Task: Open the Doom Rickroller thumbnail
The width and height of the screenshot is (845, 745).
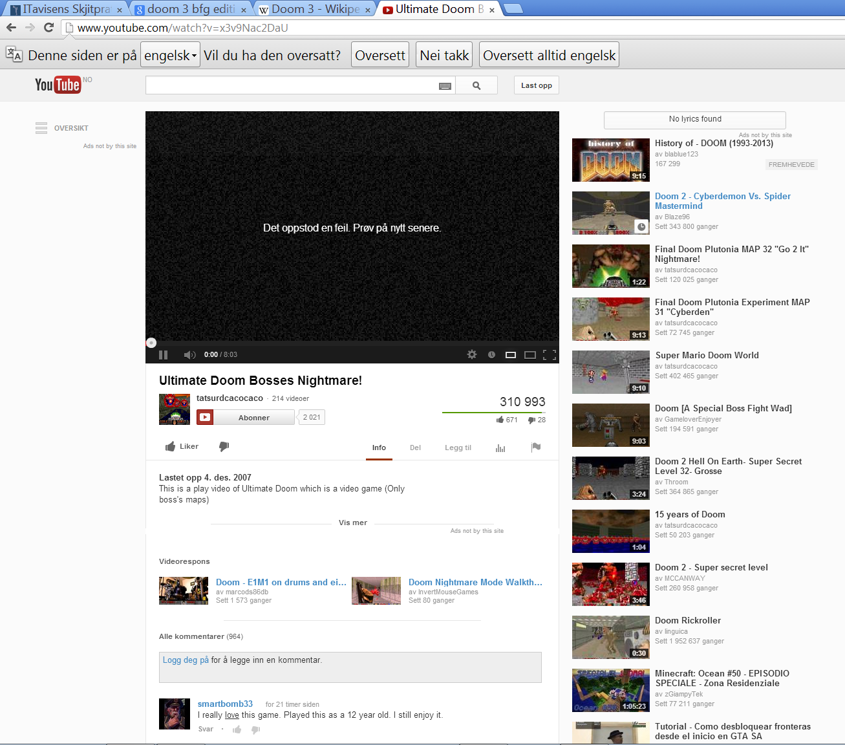Action: [611, 637]
